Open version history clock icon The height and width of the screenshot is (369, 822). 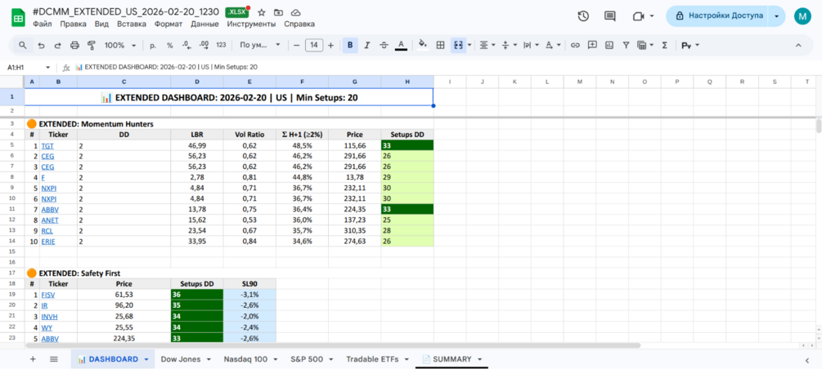pos(583,16)
